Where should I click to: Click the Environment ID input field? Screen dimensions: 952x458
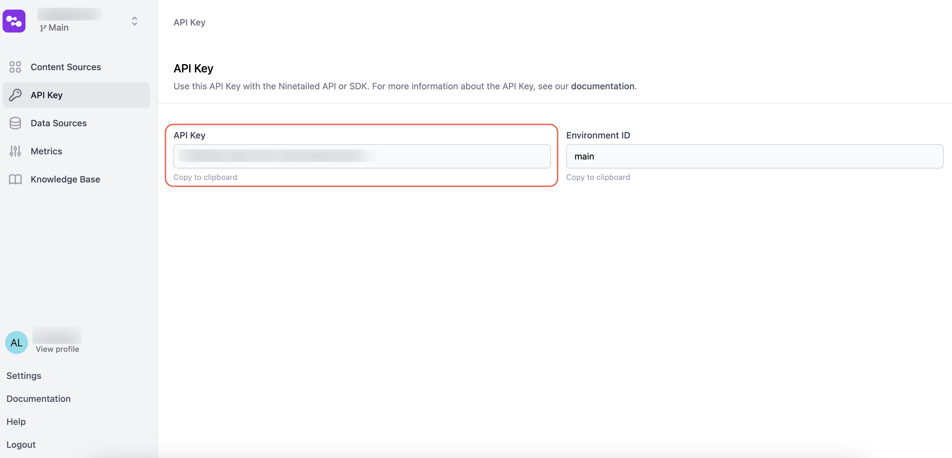pyautogui.click(x=754, y=156)
